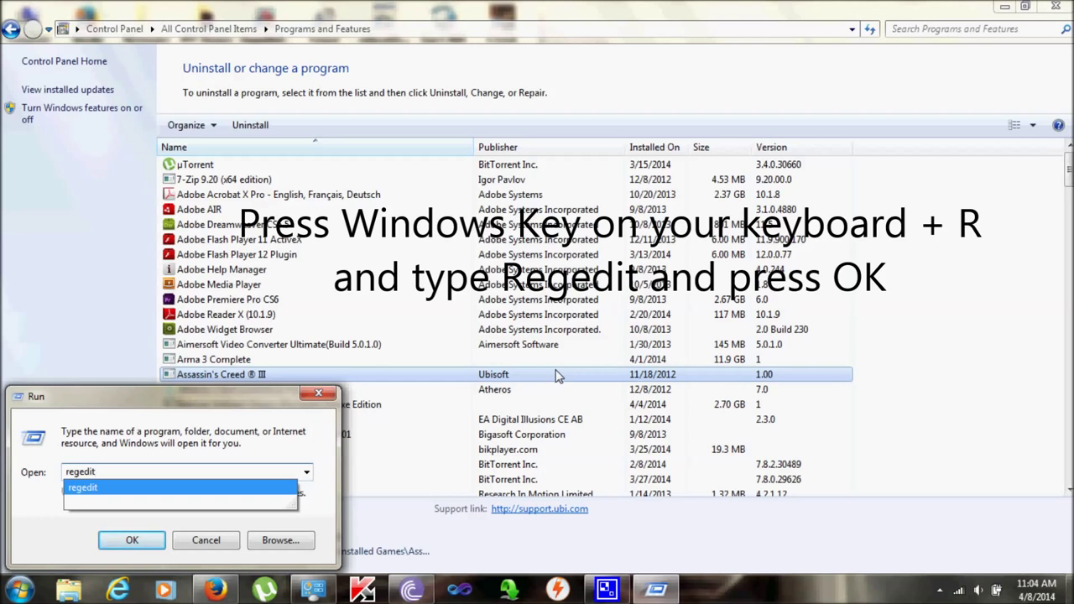Go back with the Back arrow
Viewport: 1074px width, 604px height.
11,29
